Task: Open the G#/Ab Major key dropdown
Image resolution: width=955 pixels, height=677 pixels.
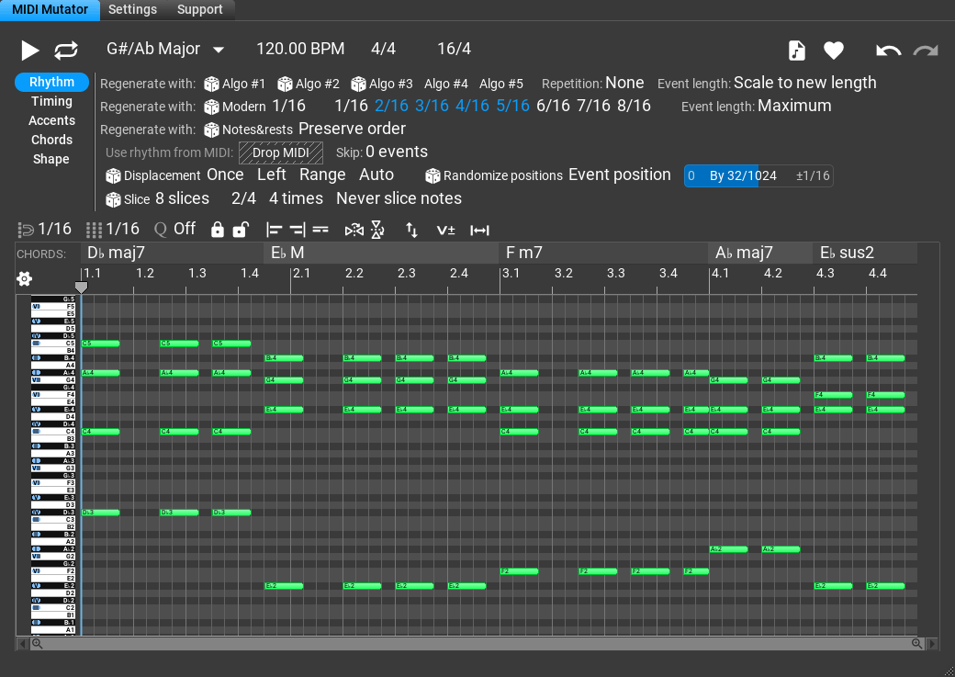Action: point(165,49)
